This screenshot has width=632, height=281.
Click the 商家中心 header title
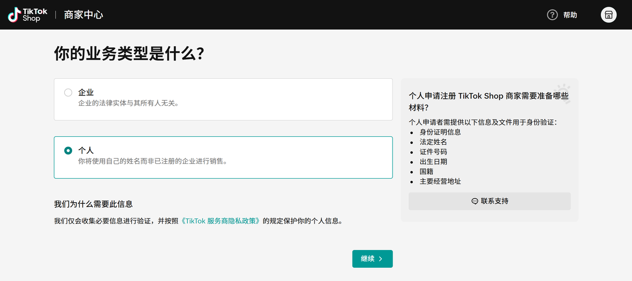pos(83,15)
